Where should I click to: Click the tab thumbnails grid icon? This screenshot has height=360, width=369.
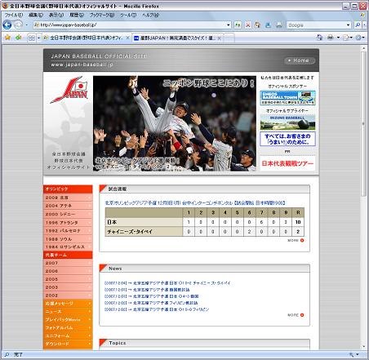pos(32,38)
